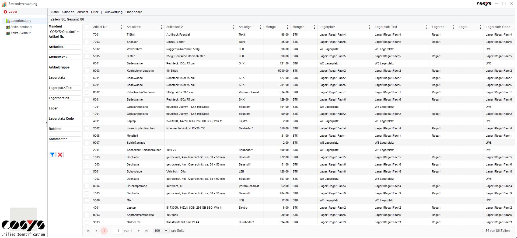The height and width of the screenshot is (238, 517).
Task: Toggle the select-all checkbox in the table header
Action: tap(87, 27)
